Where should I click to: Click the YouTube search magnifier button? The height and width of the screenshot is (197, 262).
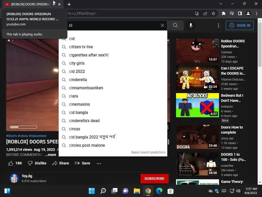tap(176, 25)
